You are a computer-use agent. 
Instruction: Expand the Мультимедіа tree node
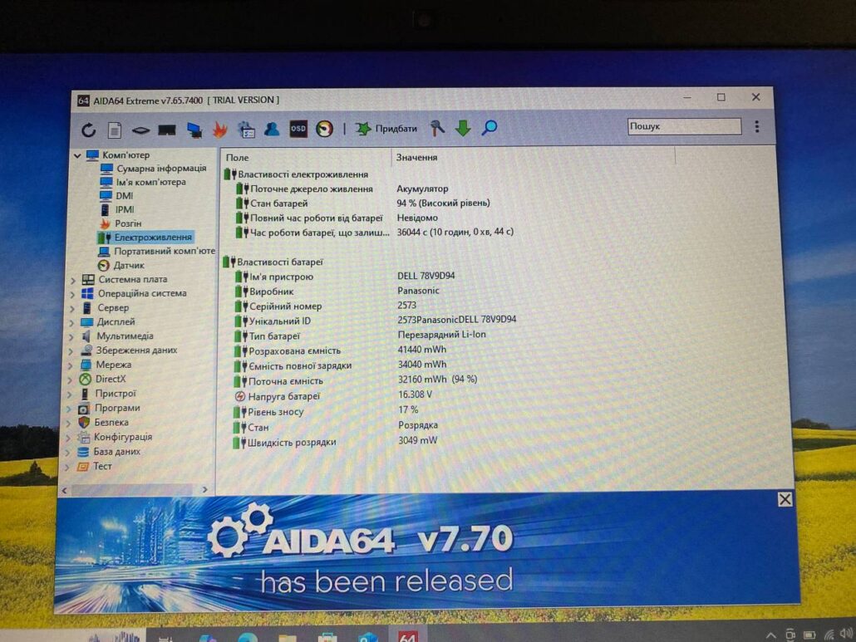pyautogui.click(x=71, y=337)
